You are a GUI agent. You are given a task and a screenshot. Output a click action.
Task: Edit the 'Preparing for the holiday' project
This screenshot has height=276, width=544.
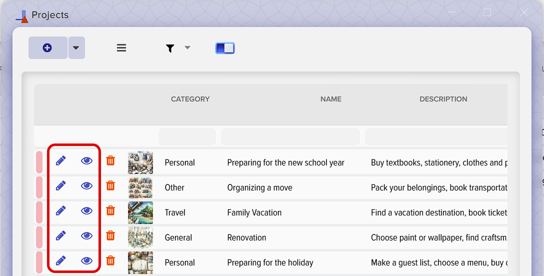[60, 260]
